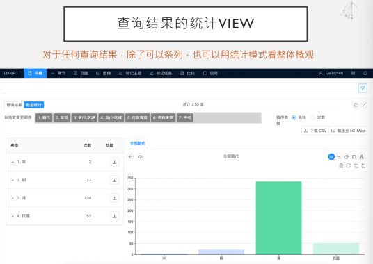This screenshot has width=373, height=264.
Task: Click the back arrow above the chart
Action: (x=130, y=157)
